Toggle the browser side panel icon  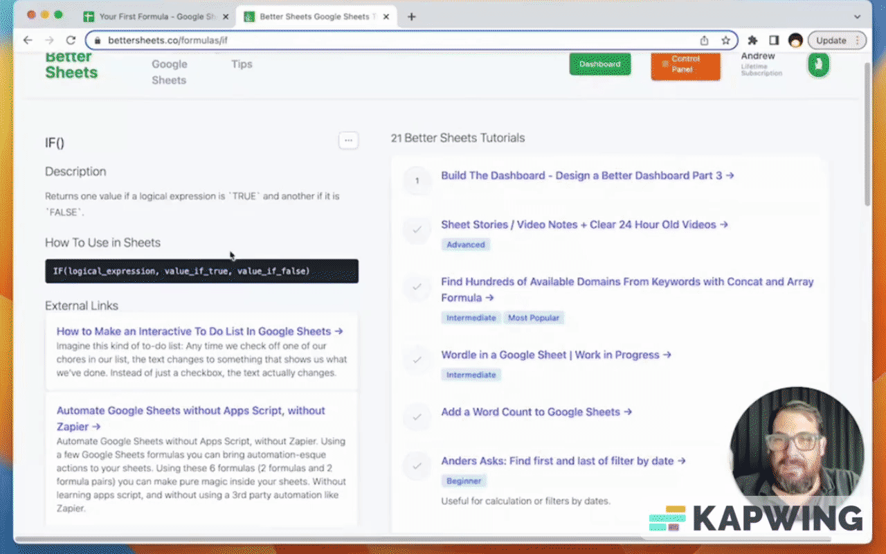[774, 40]
